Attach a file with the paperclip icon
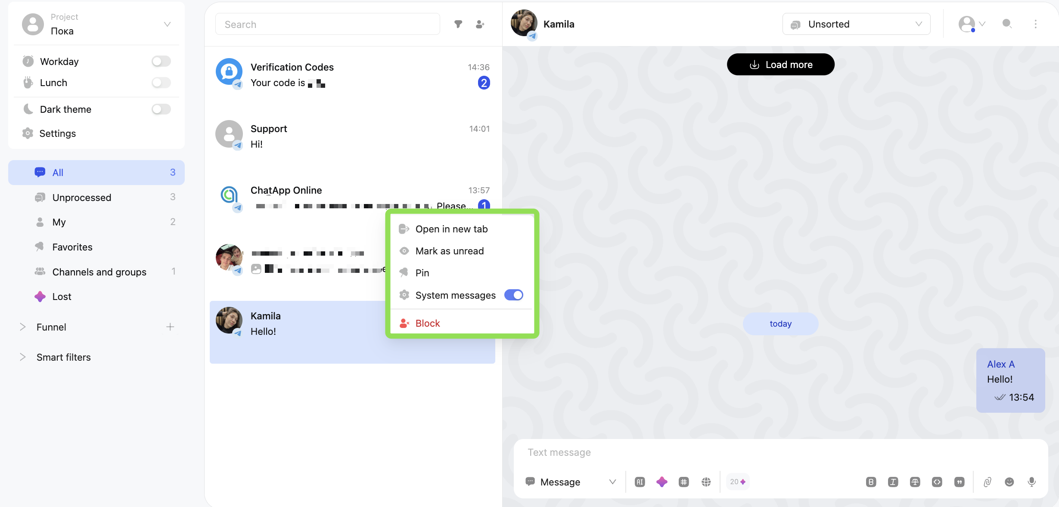Image resolution: width=1059 pixels, height=507 pixels. click(x=988, y=482)
